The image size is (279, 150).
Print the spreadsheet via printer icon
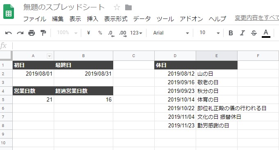(32, 33)
